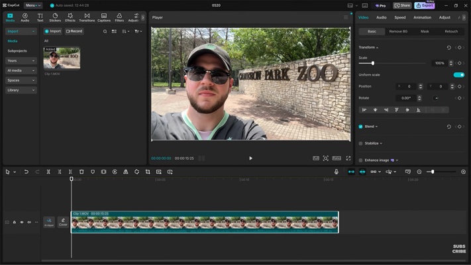Click the Export button

coord(425,5)
